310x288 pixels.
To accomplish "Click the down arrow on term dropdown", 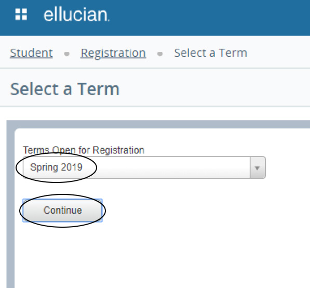I will pyautogui.click(x=257, y=168).
